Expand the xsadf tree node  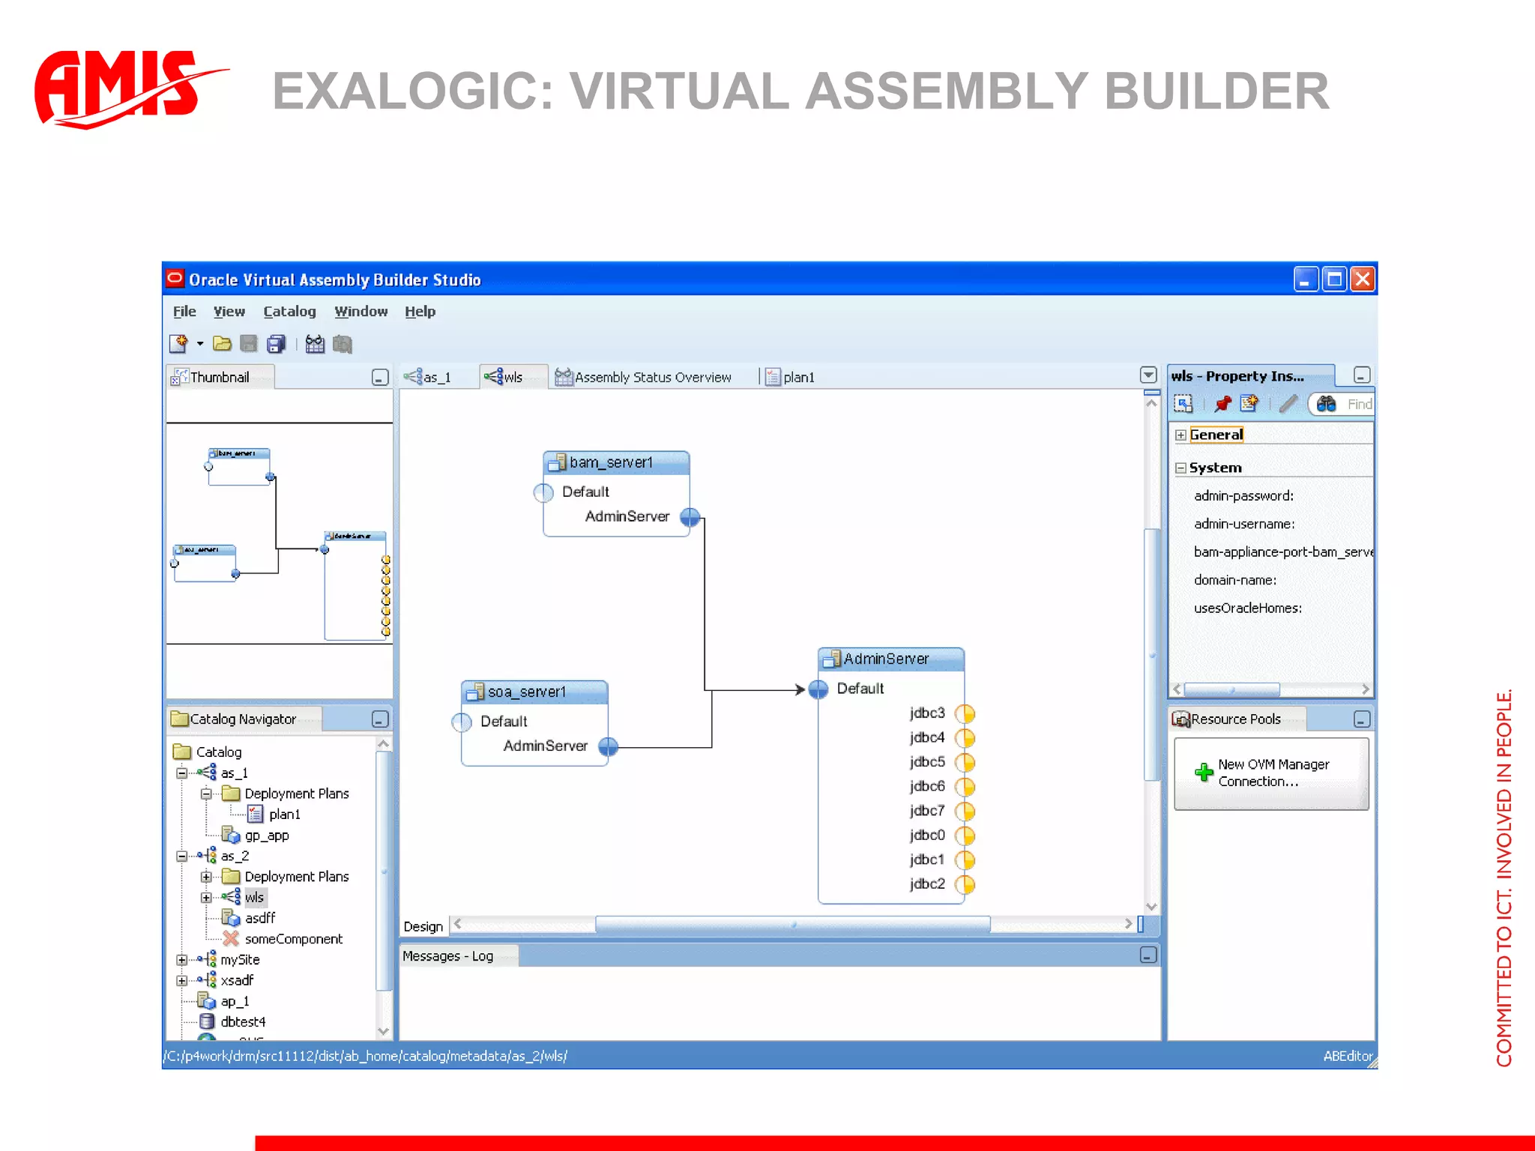click(181, 981)
